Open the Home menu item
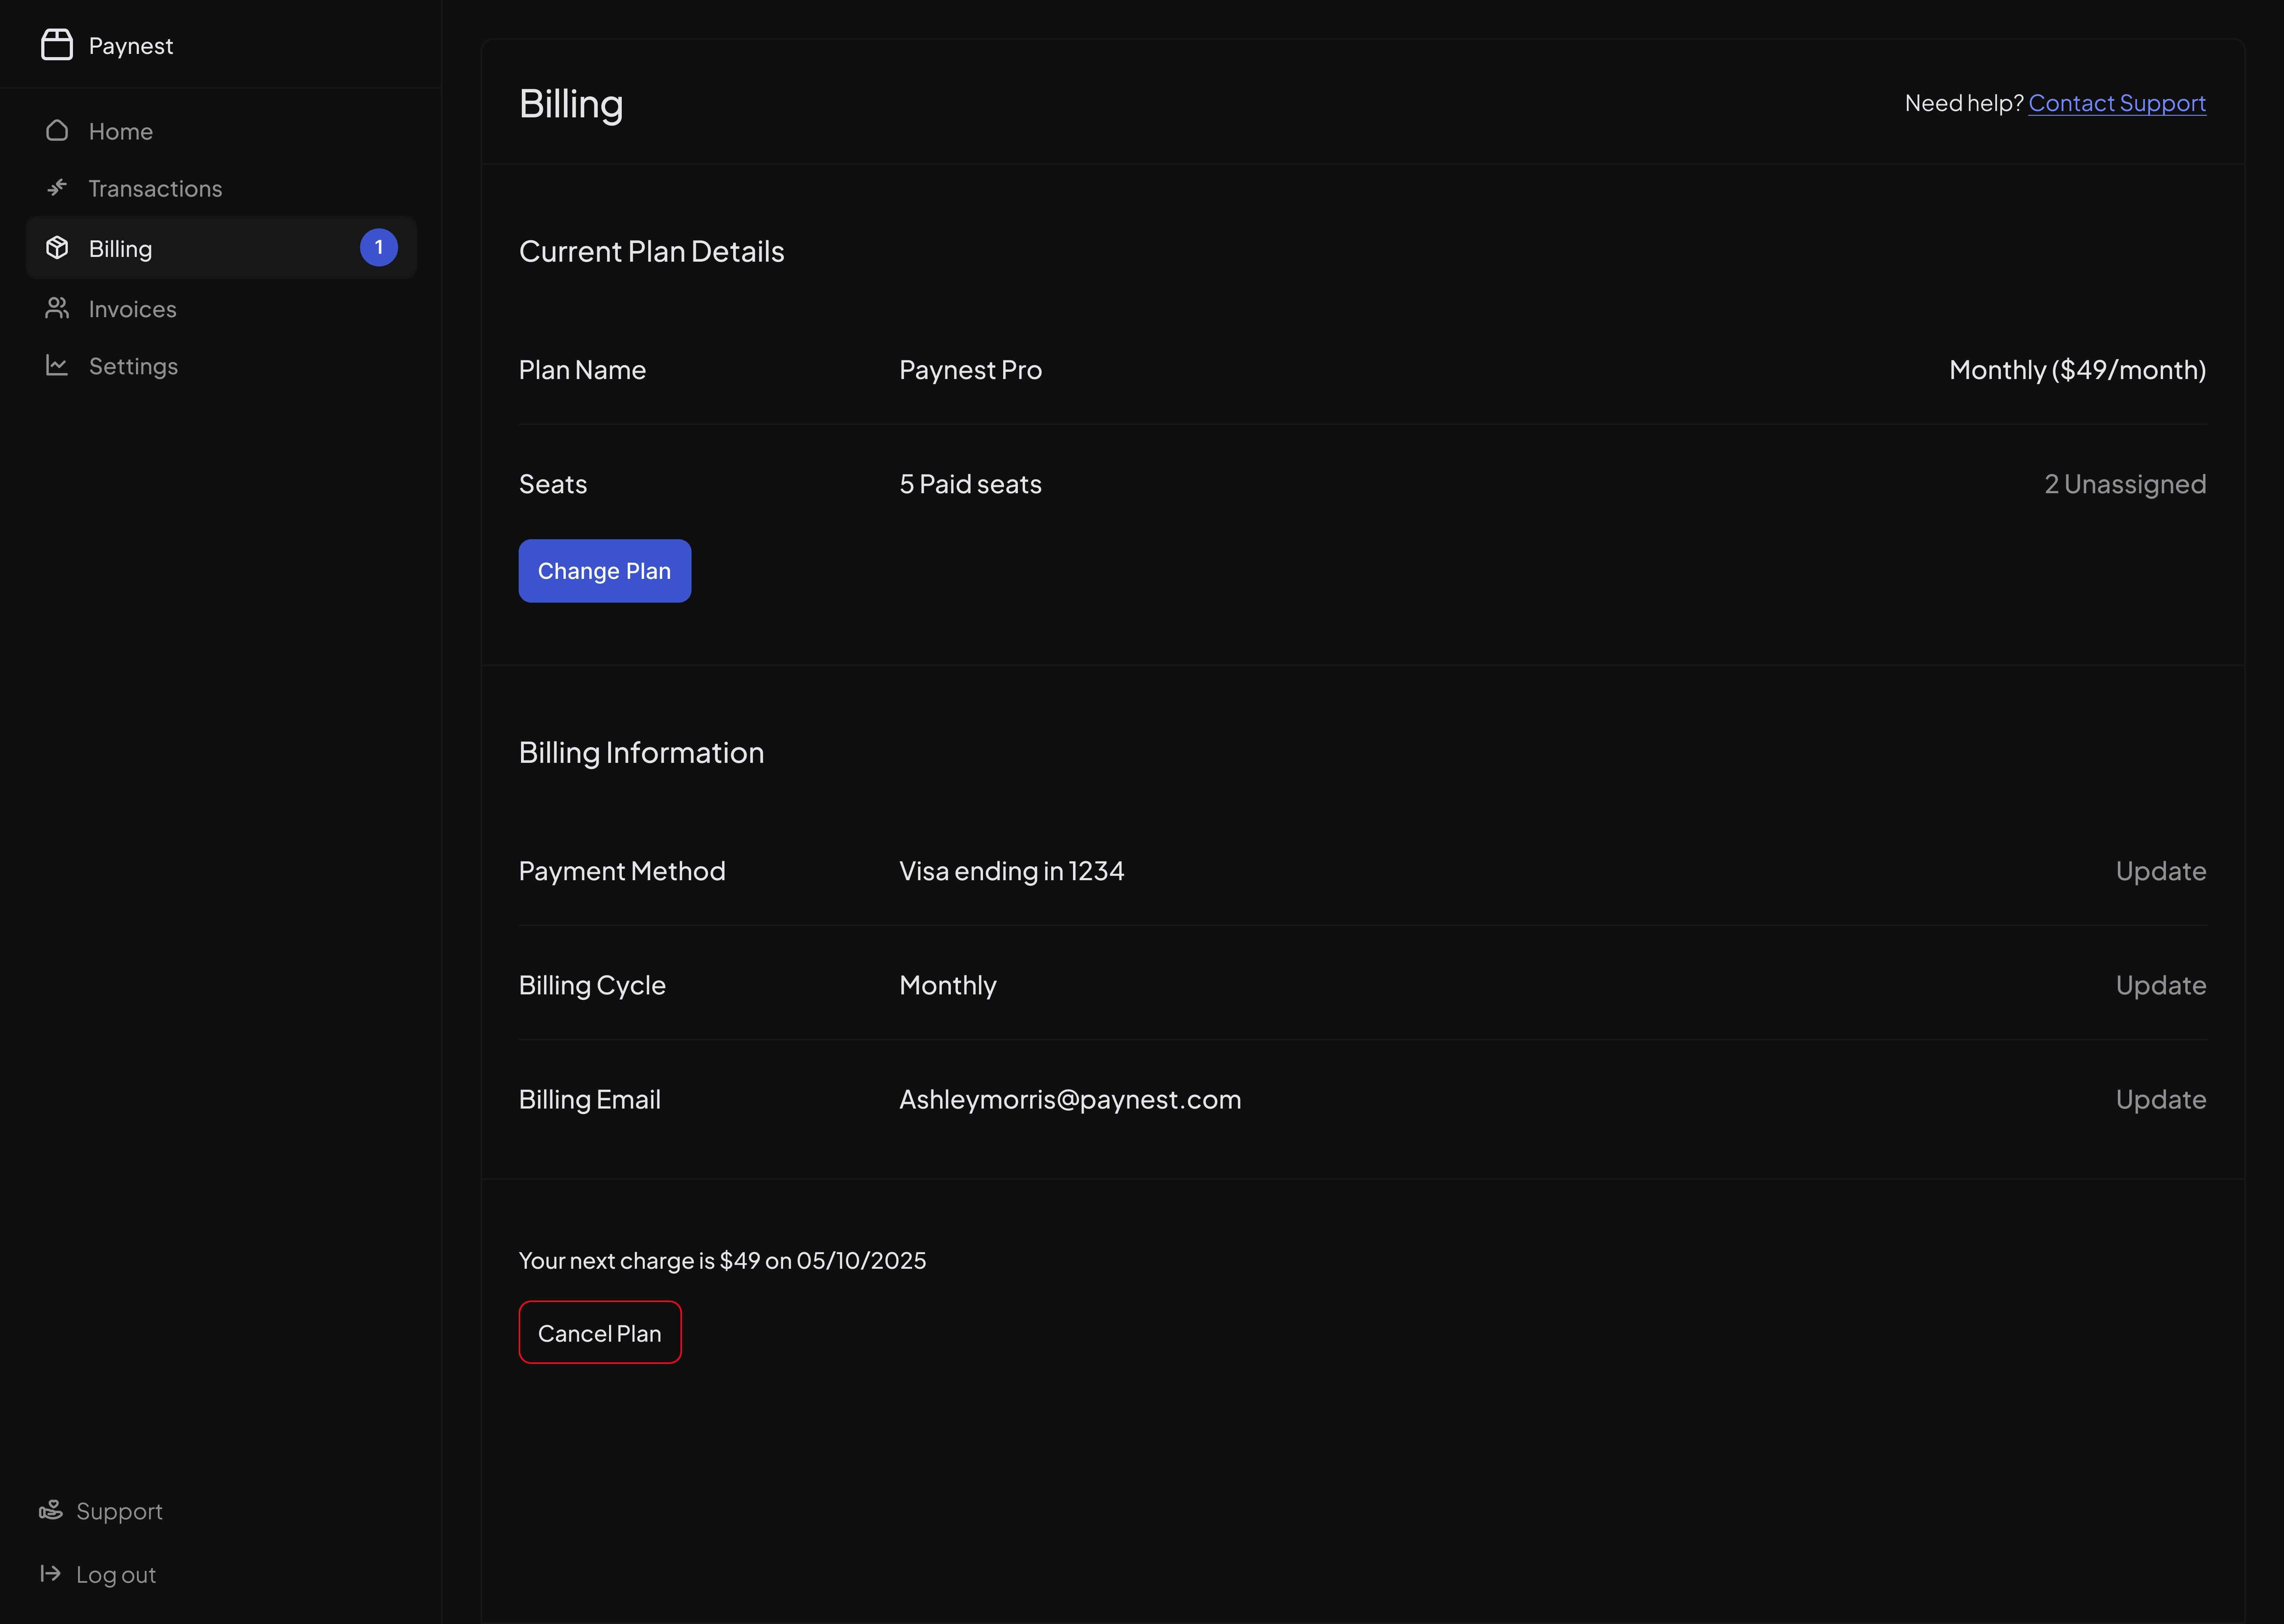2284x1624 pixels. [221, 131]
